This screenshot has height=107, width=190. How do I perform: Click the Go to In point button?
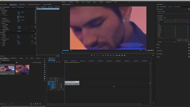(103, 55)
